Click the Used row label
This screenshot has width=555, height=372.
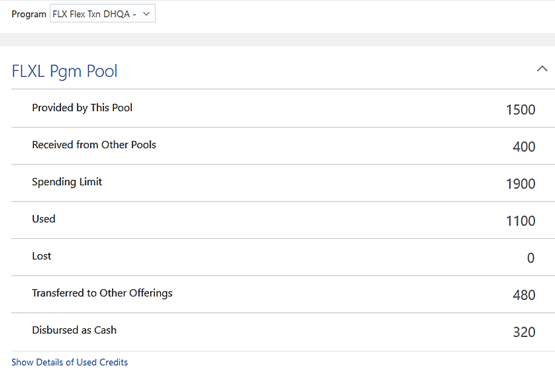[44, 219]
